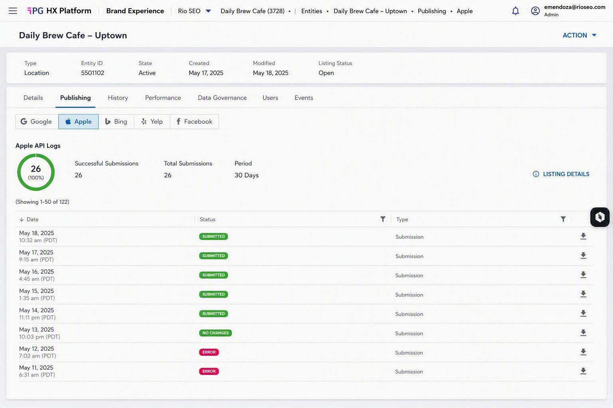Open the user account avatar icon

(x=536, y=11)
